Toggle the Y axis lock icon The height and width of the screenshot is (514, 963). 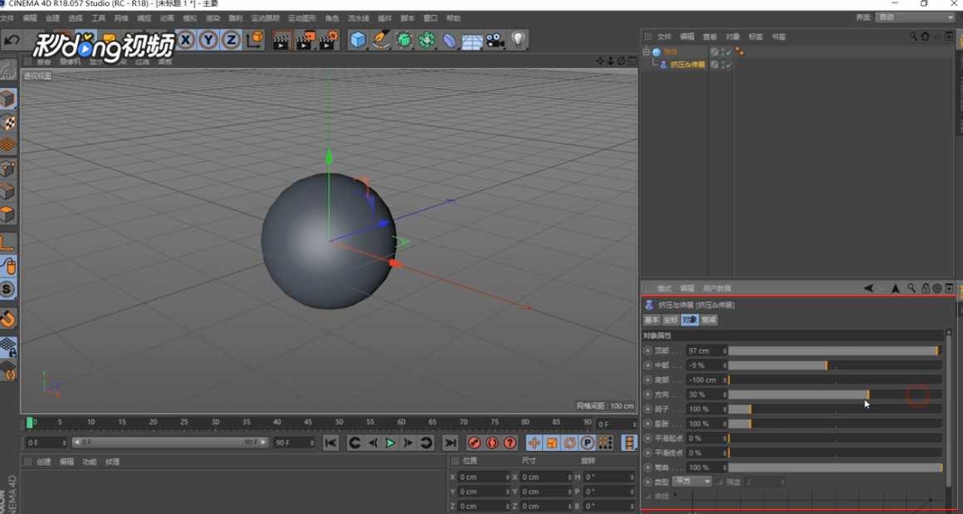point(208,41)
